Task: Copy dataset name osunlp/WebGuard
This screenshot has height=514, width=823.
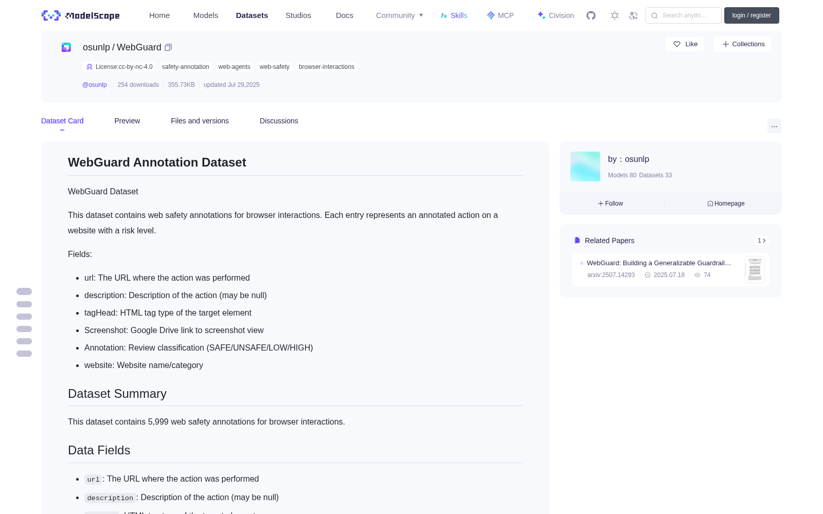Action: (168, 47)
